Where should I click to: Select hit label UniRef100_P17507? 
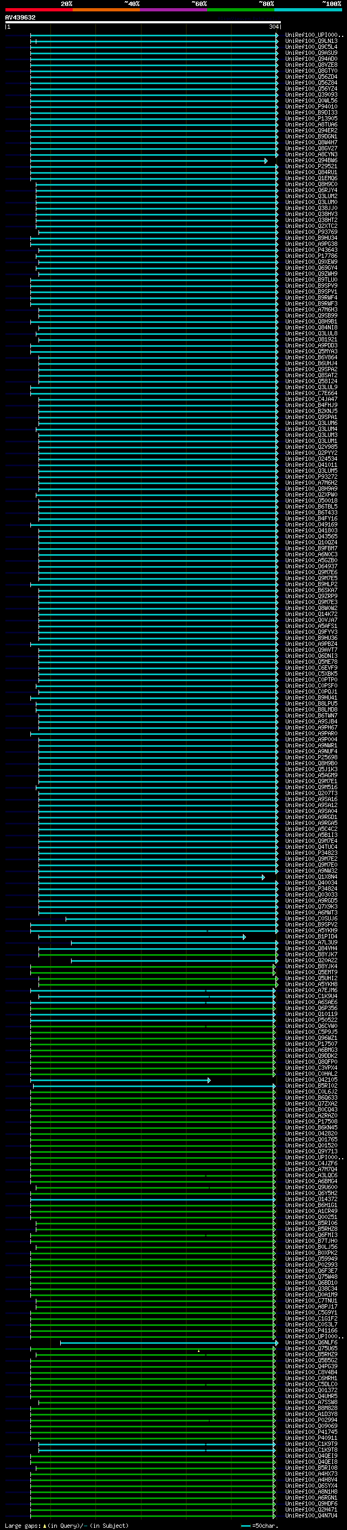coord(311,1044)
